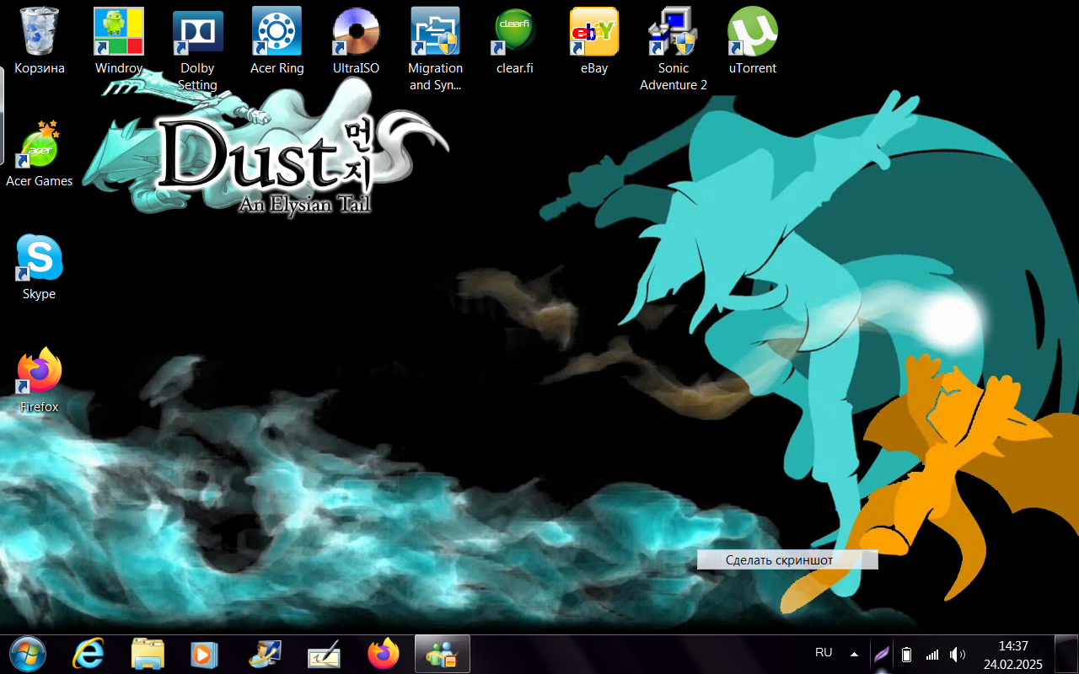Click the user-with-monitor taskbar icon
This screenshot has width=1079, height=674.
coord(265,654)
